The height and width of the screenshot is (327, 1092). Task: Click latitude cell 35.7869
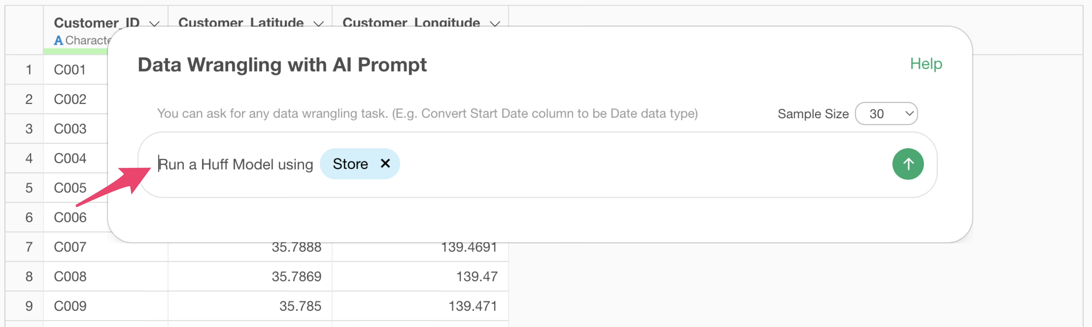(x=296, y=277)
